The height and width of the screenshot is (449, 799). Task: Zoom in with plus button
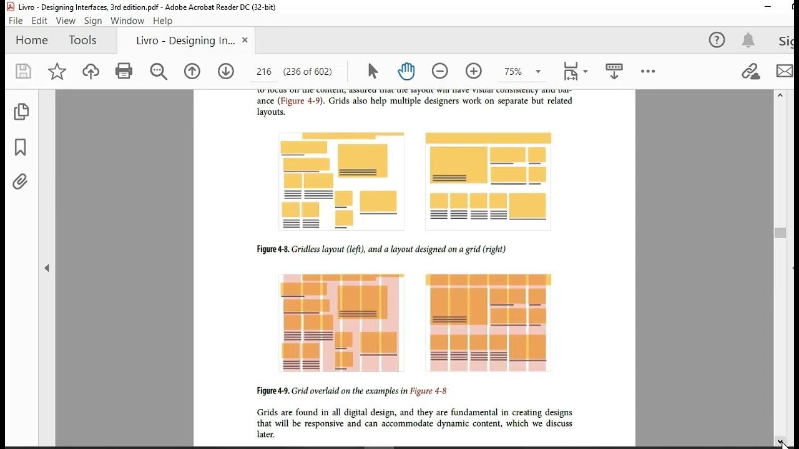pyautogui.click(x=474, y=71)
